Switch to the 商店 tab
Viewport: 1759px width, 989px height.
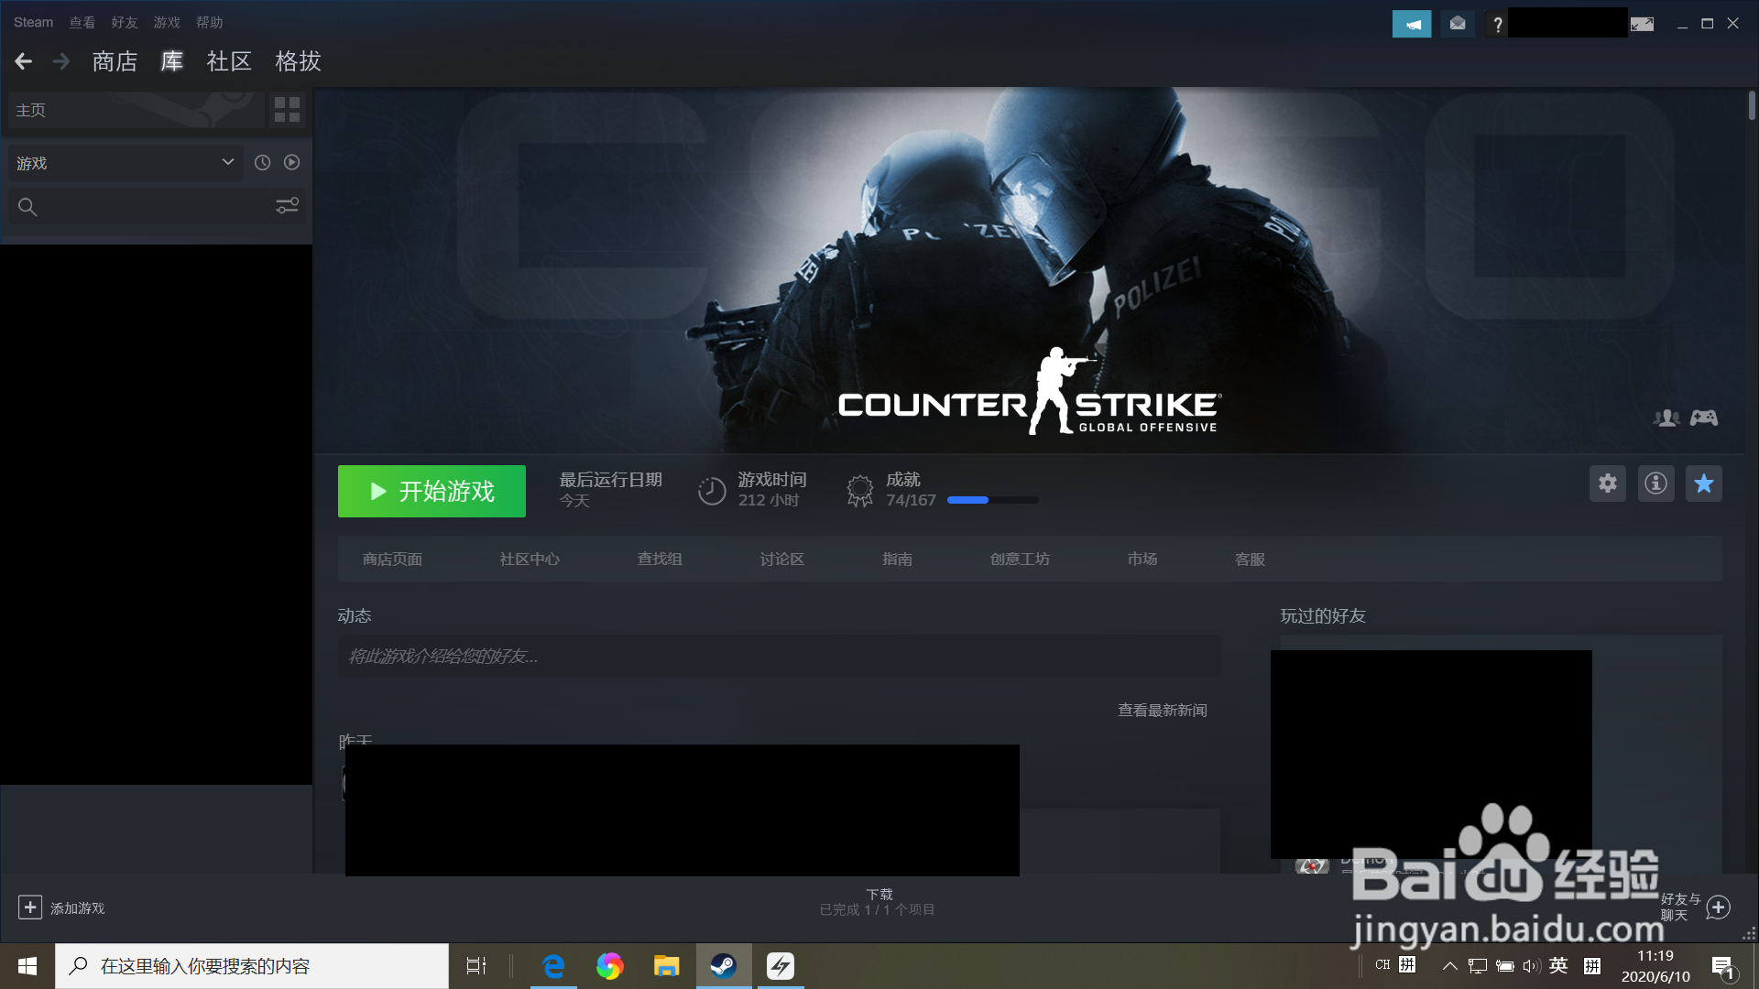[115, 61]
